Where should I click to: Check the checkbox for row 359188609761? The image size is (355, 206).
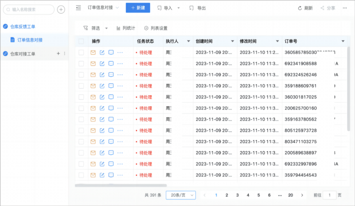click(x=81, y=86)
